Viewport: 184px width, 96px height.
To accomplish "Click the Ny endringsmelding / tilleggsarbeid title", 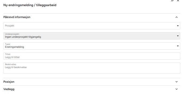I will pyautogui.click(x=30, y=5).
